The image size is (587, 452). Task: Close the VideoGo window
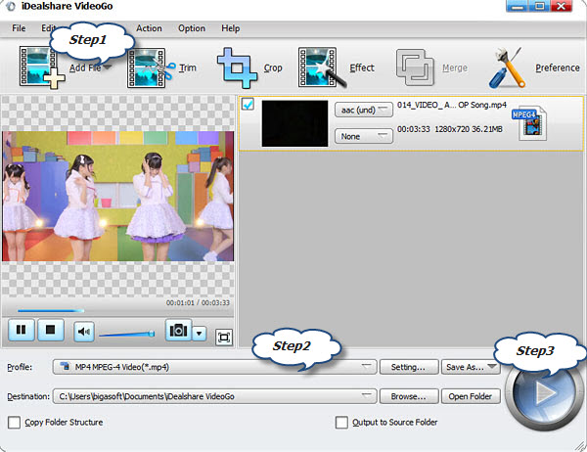click(561, 6)
